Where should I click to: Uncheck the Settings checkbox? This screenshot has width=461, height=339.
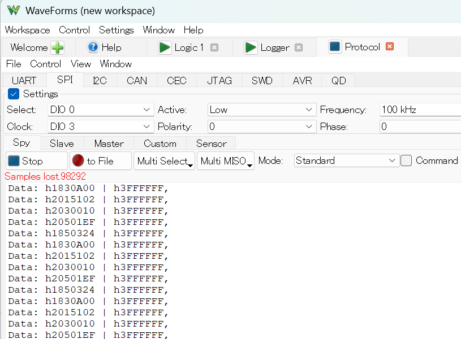click(14, 94)
